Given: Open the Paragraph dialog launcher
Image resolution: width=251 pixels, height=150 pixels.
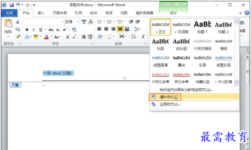Looking at the screenshot, I should coord(145,43).
